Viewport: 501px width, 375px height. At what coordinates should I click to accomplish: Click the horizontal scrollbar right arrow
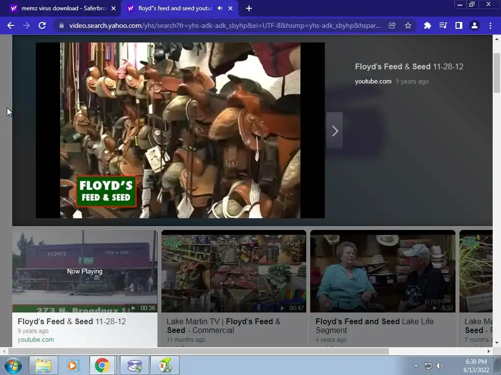coord(489,351)
